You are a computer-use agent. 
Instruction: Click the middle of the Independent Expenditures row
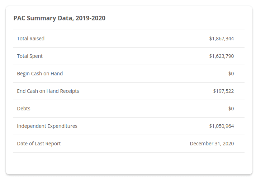129,126
